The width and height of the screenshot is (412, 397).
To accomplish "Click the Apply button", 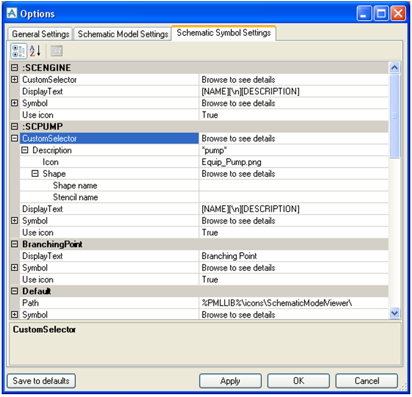I will coord(230,381).
